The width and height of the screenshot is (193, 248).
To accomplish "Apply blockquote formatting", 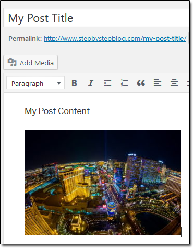I will tap(141, 83).
